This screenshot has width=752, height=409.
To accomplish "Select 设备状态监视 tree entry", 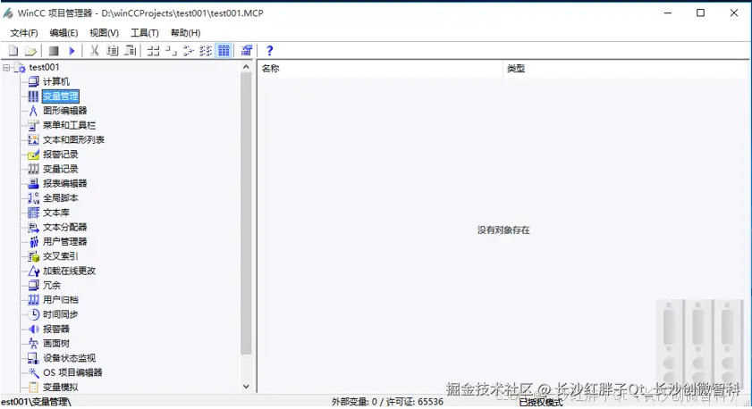I will pos(69,358).
